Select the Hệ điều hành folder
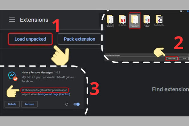The height and width of the screenshot is (126, 189). [122, 20]
